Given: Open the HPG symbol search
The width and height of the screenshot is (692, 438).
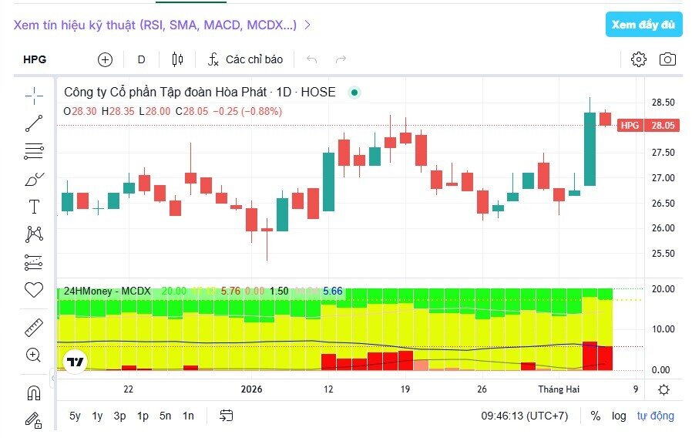Looking at the screenshot, I should click(35, 59).
